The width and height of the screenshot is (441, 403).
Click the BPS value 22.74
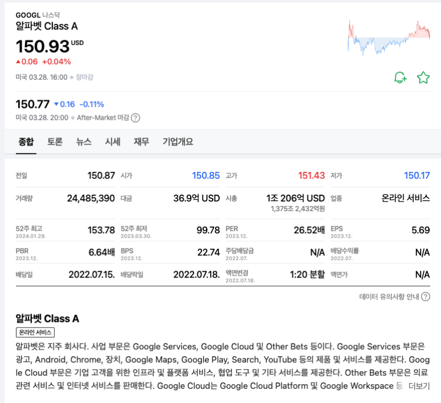click(x=208, y=252)
